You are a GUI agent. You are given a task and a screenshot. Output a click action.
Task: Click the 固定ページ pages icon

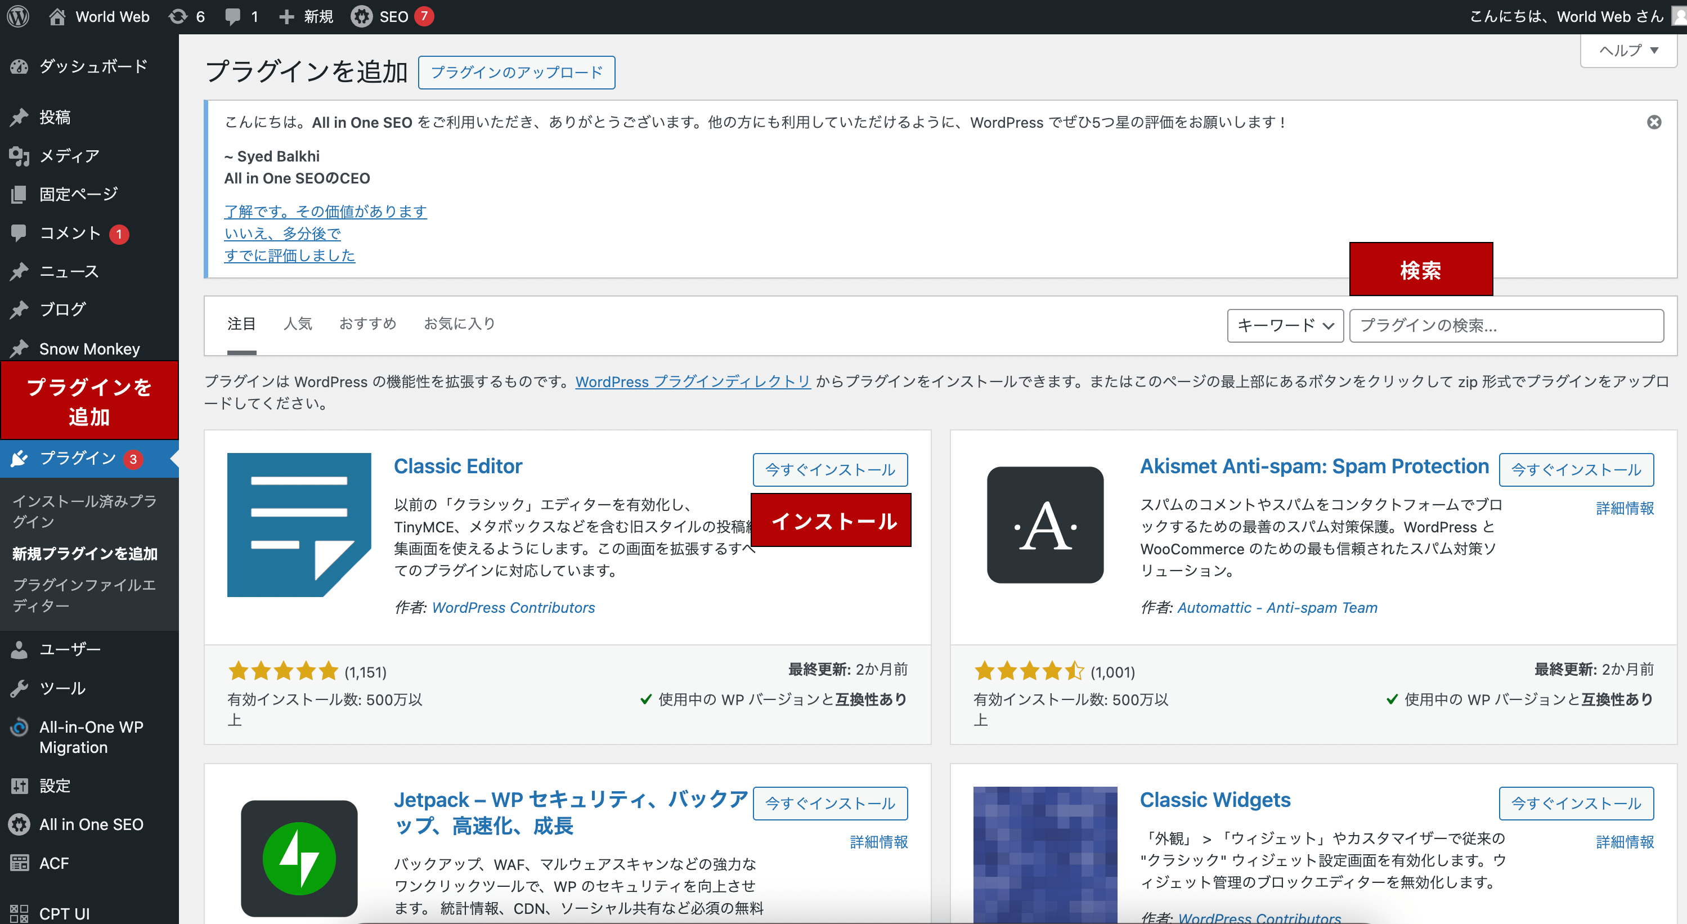click(x=19, y=194)
